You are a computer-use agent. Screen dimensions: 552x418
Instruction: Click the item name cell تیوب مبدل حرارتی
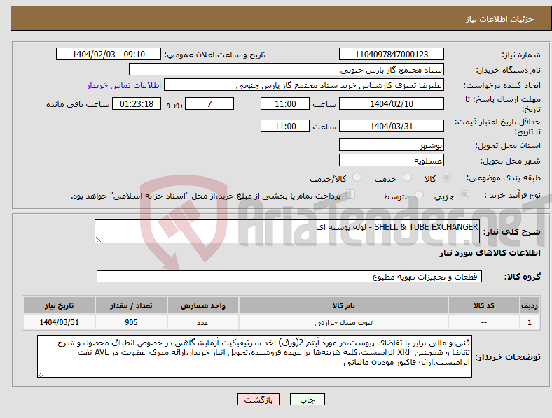343,322
